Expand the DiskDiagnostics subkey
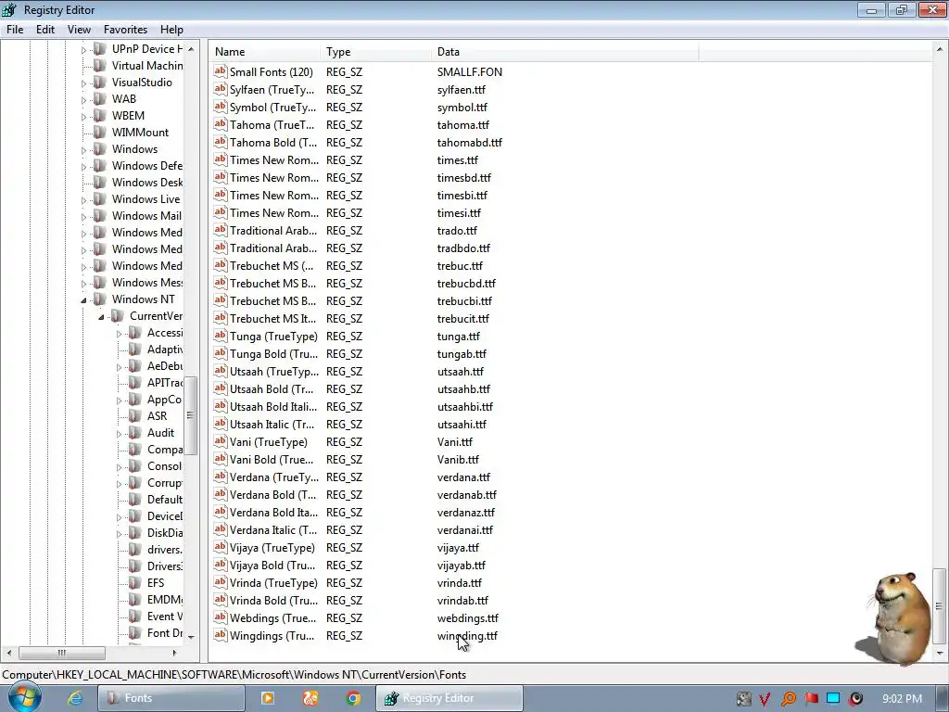This screenshot has width=949, height=712. point(120,533)
